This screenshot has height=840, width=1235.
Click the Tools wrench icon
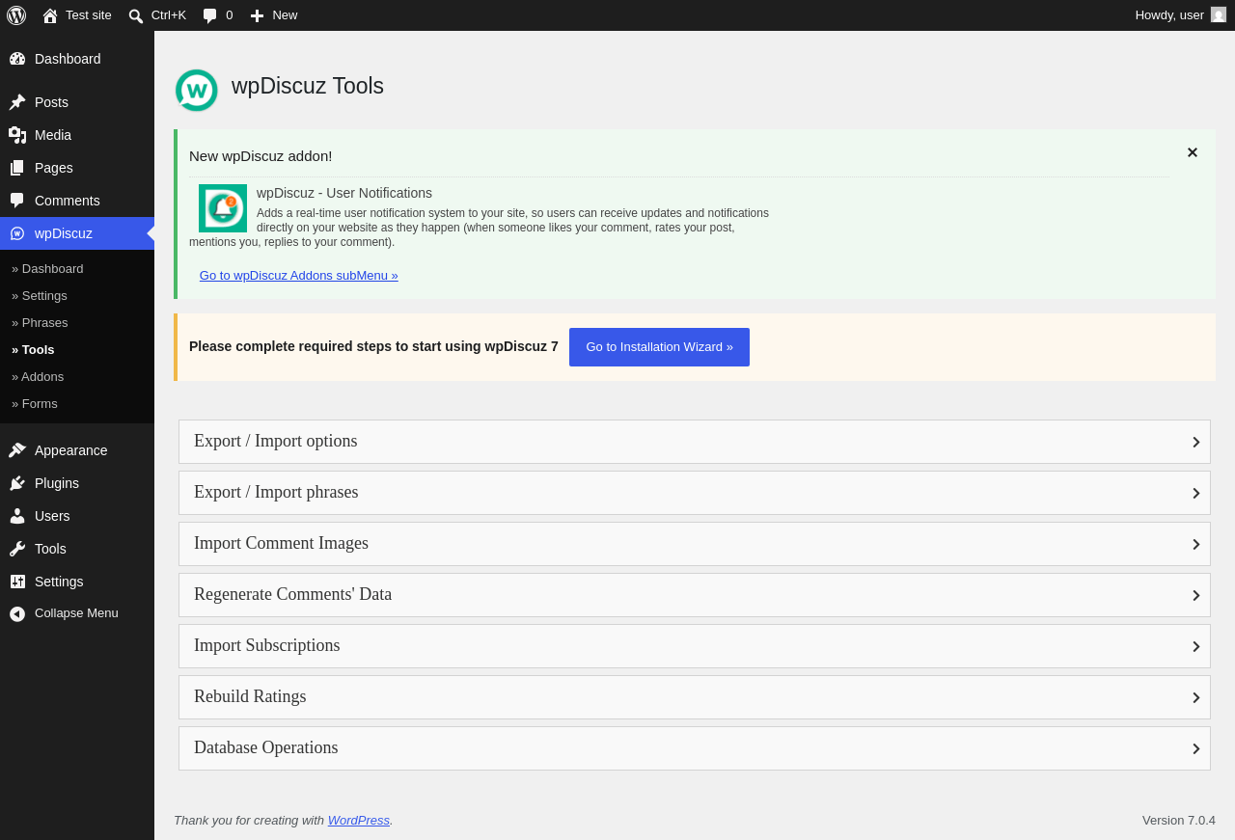point(17,549)
